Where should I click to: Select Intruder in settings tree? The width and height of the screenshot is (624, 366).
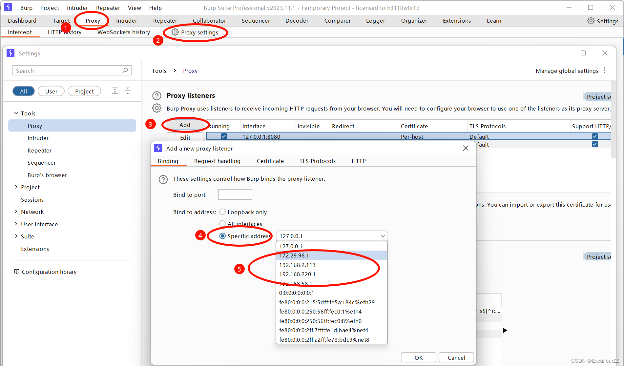point(38,138)
